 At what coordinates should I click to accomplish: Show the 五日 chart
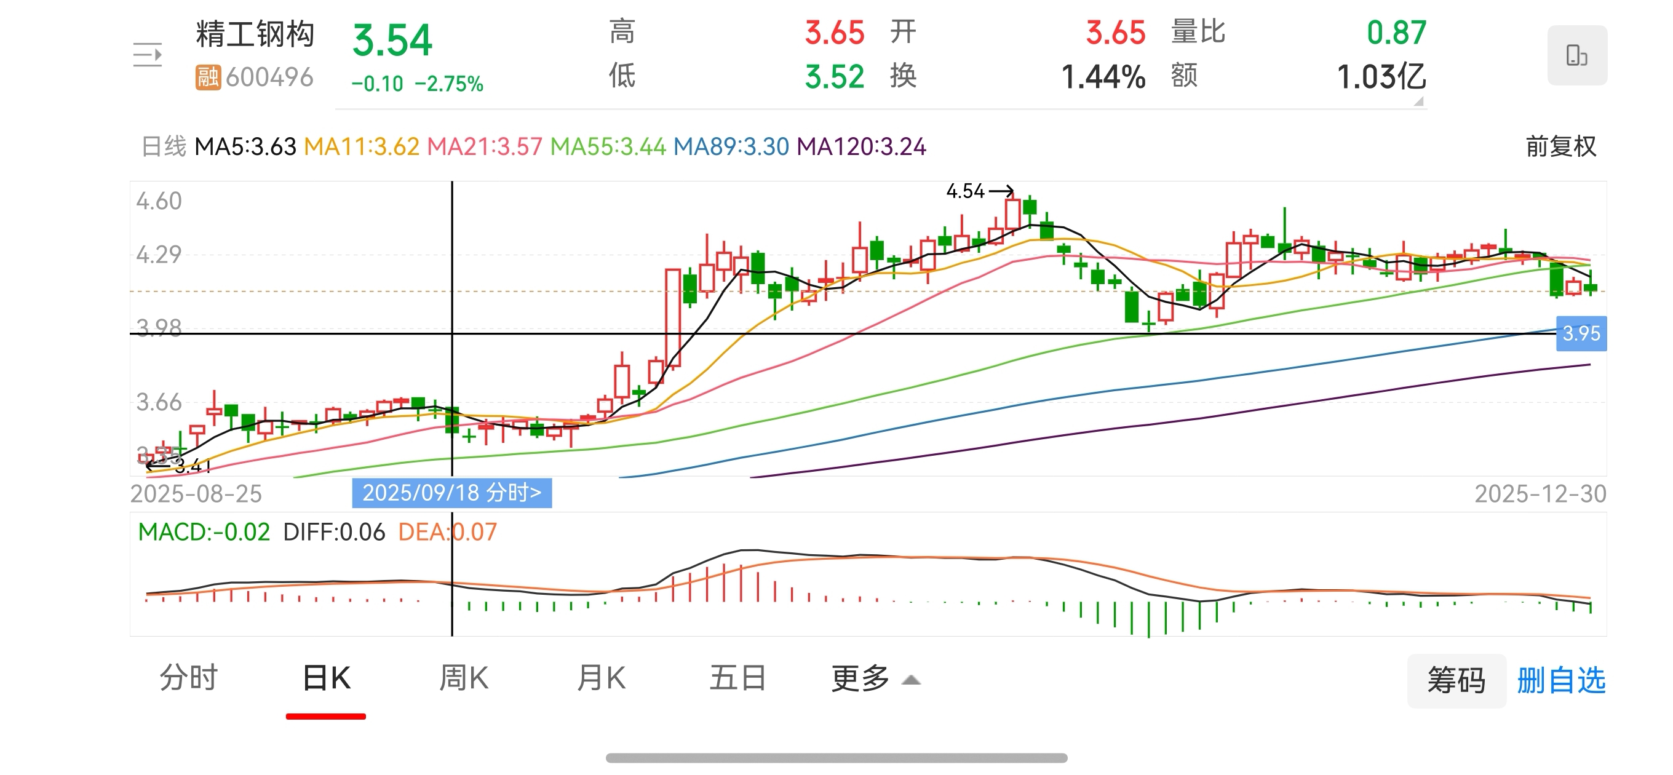click(738, 678)
